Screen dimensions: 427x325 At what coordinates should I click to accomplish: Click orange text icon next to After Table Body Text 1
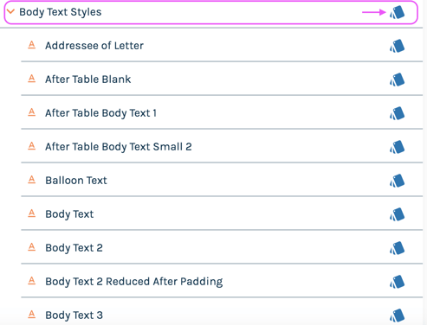pos(32,112)
